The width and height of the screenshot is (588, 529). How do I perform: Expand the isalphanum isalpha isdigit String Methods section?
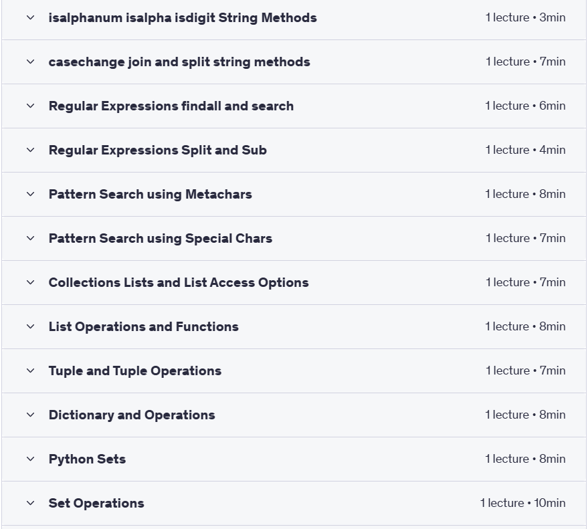pos(294,17)
